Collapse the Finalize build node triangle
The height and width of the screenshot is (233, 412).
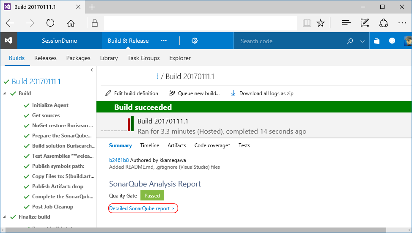point(5,217)
